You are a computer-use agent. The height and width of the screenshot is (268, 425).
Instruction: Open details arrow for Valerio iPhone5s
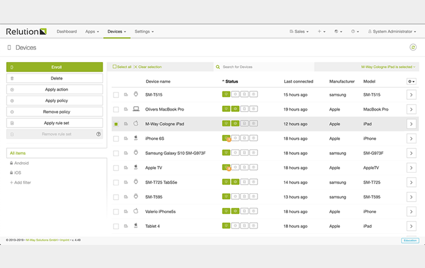(411, 211)
